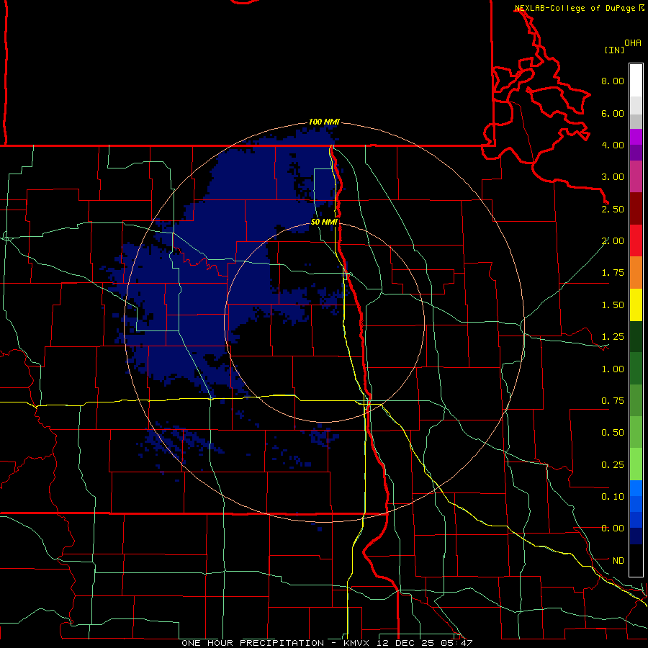Click the 4.00 scale value
The width and height of the screenshot is (648, 648).
point(613,145)
